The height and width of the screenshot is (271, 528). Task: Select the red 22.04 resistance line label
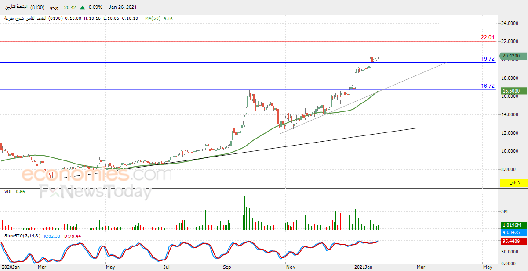pos(488,37)
